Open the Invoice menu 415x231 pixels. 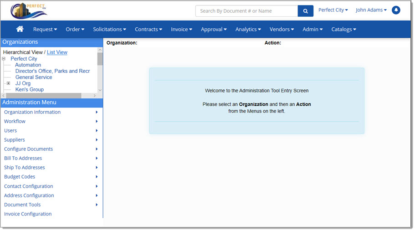pyautogui.click(x=181, y=29)
